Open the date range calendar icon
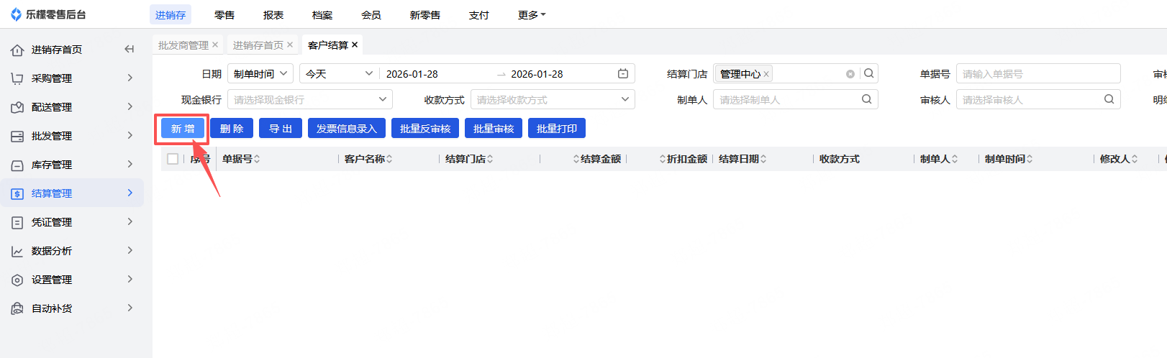1167x358 pixels. coord(623,73)
